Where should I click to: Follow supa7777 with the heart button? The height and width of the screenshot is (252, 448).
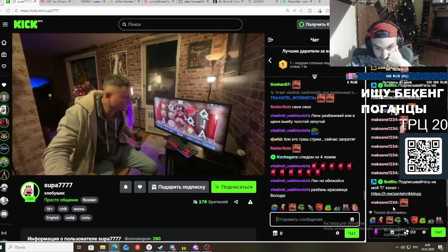(x=140, y=187)
